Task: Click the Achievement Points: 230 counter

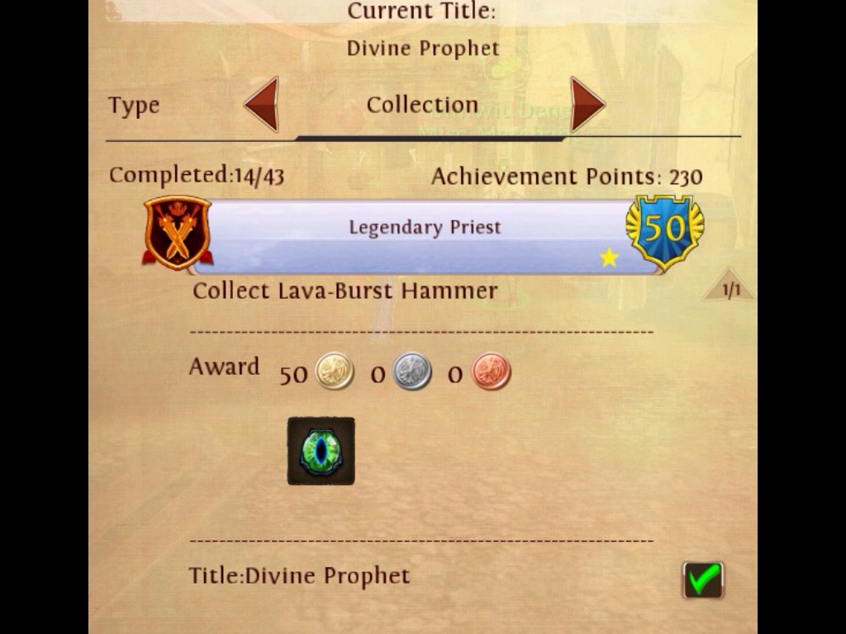Action: point(567,177)
